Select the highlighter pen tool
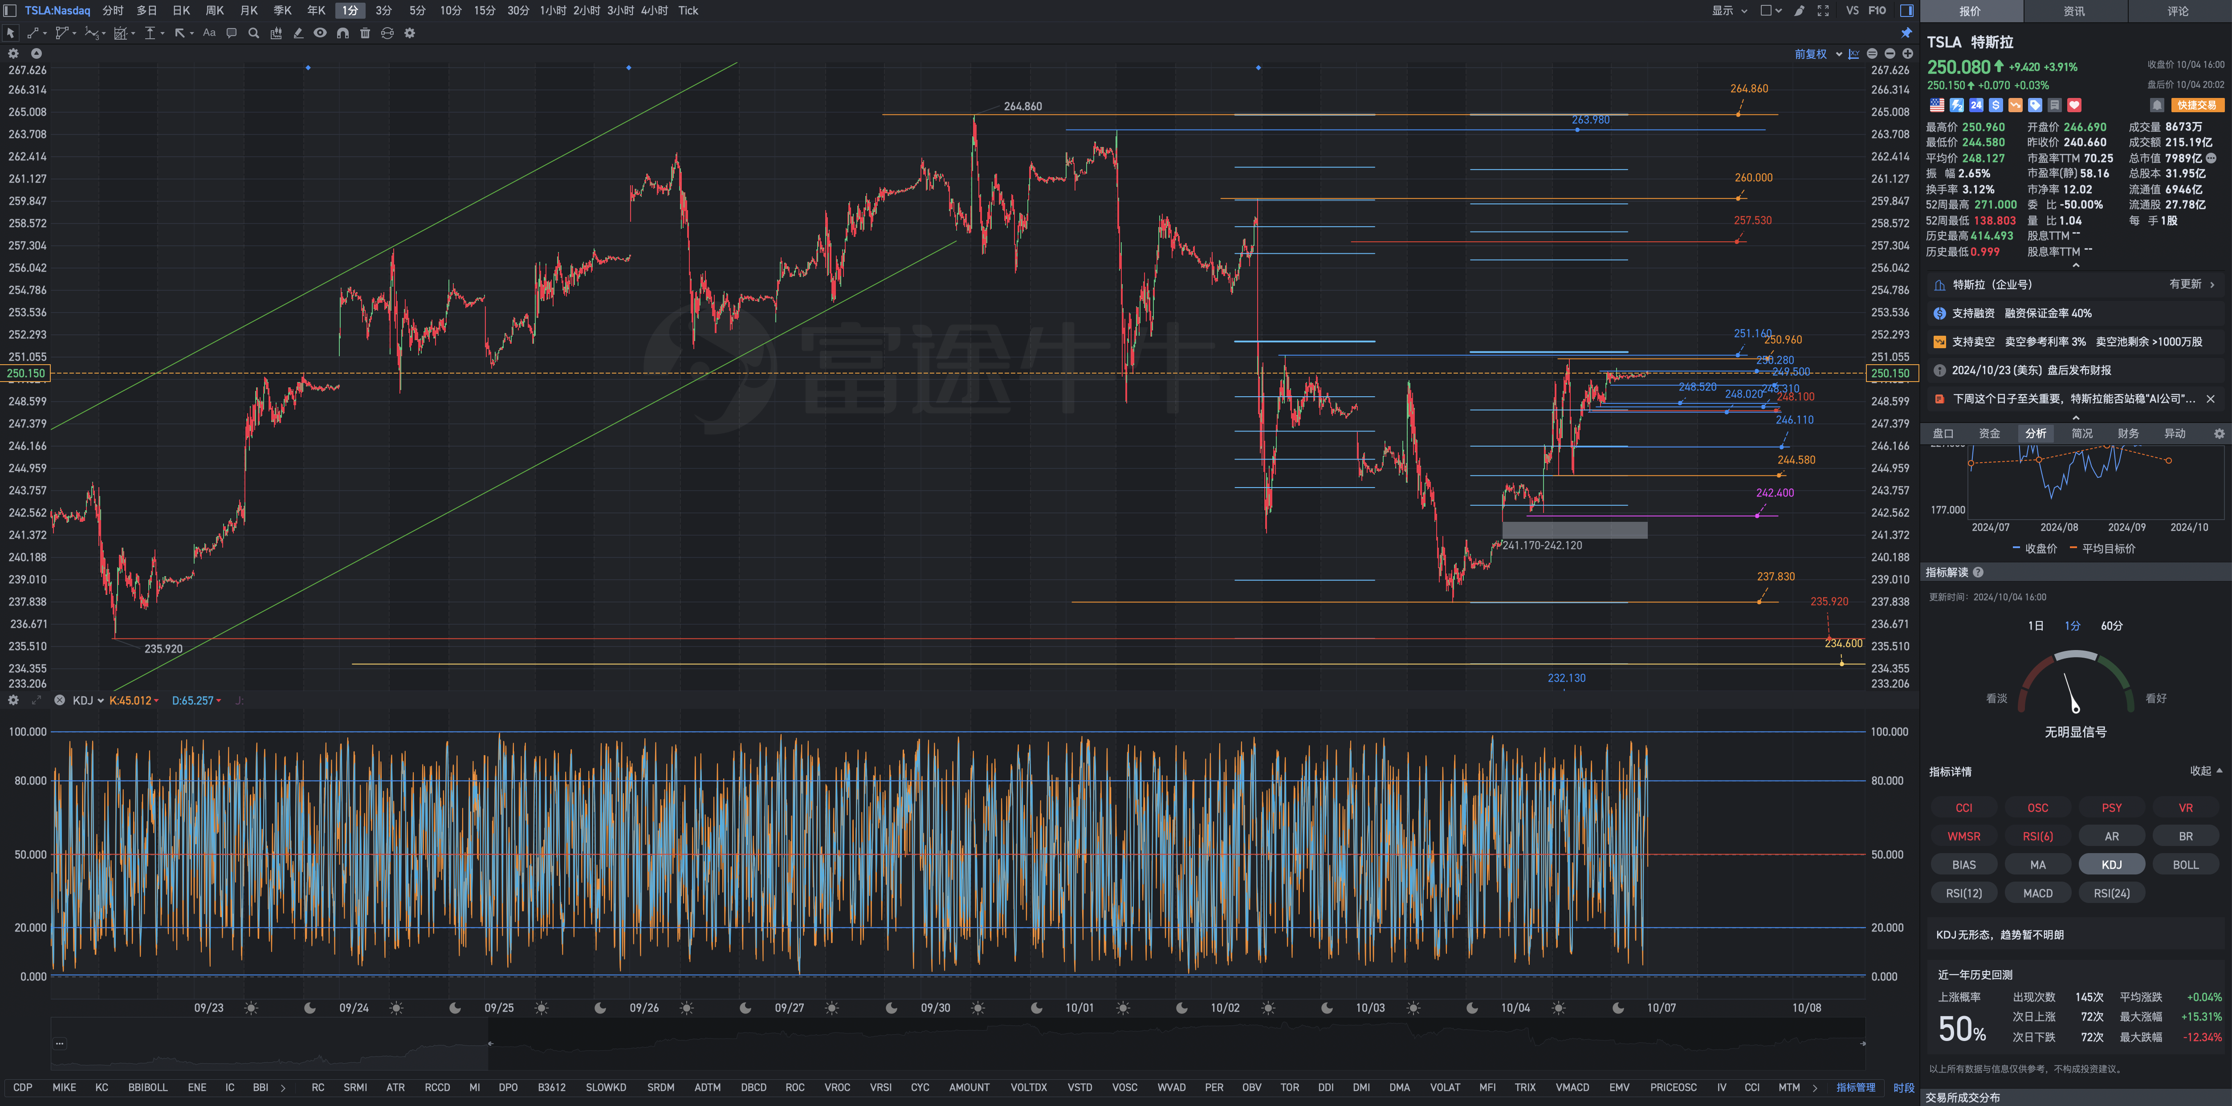 pyautogui.click(x=298, y=33)
